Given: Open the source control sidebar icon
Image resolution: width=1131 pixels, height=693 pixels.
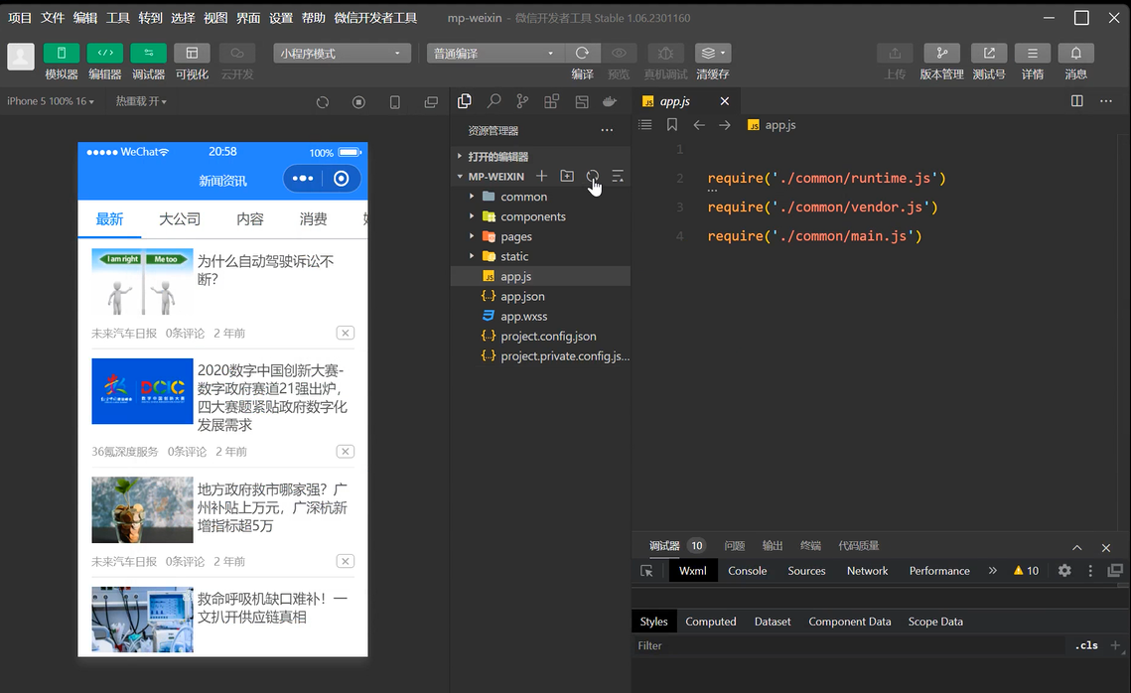Looking at the screenshot, I should (x=522, y=101).
